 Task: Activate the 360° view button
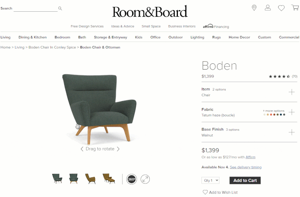(x=132, y=179)
